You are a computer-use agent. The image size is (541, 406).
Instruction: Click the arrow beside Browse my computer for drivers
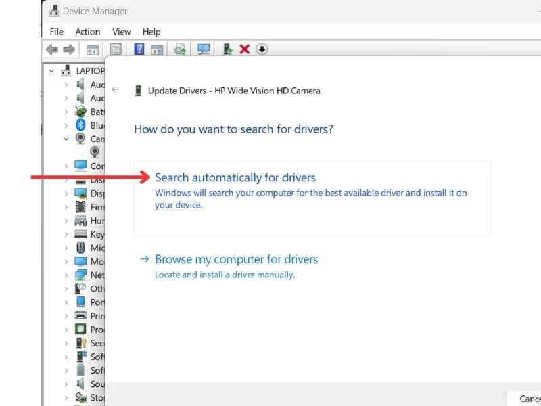pyautogui.click(x=145, y=258)
